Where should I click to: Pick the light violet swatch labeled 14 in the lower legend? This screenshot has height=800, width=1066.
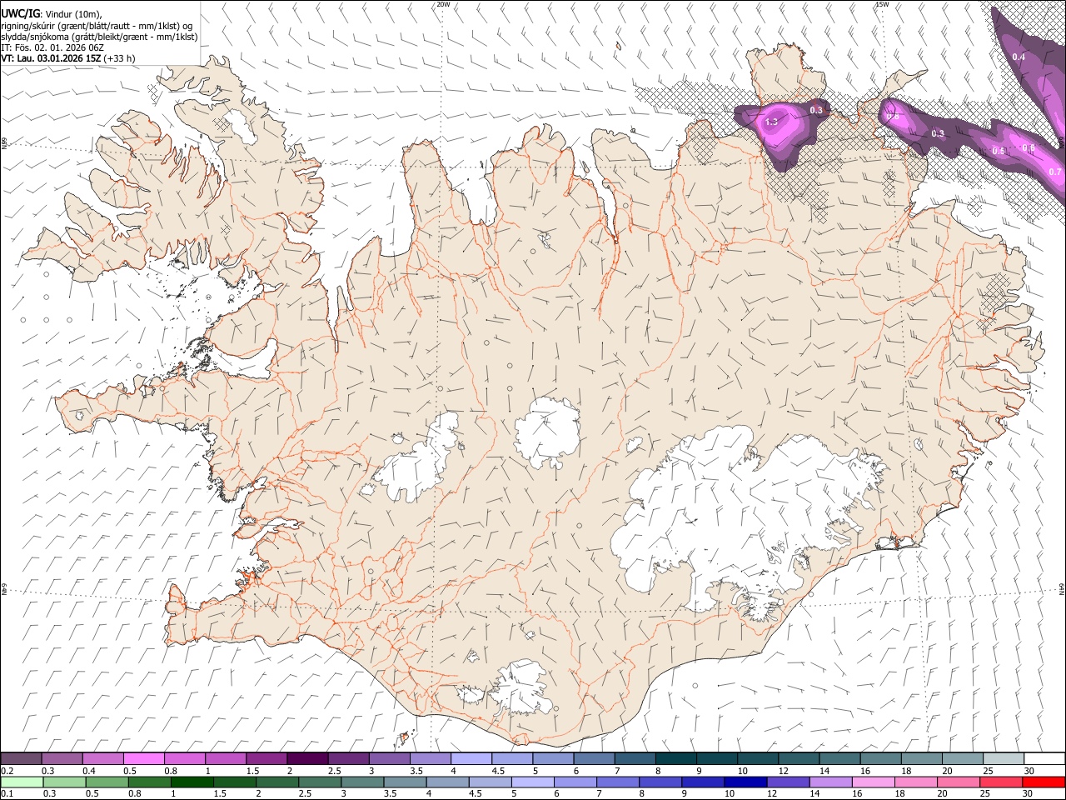coord(829,782)
